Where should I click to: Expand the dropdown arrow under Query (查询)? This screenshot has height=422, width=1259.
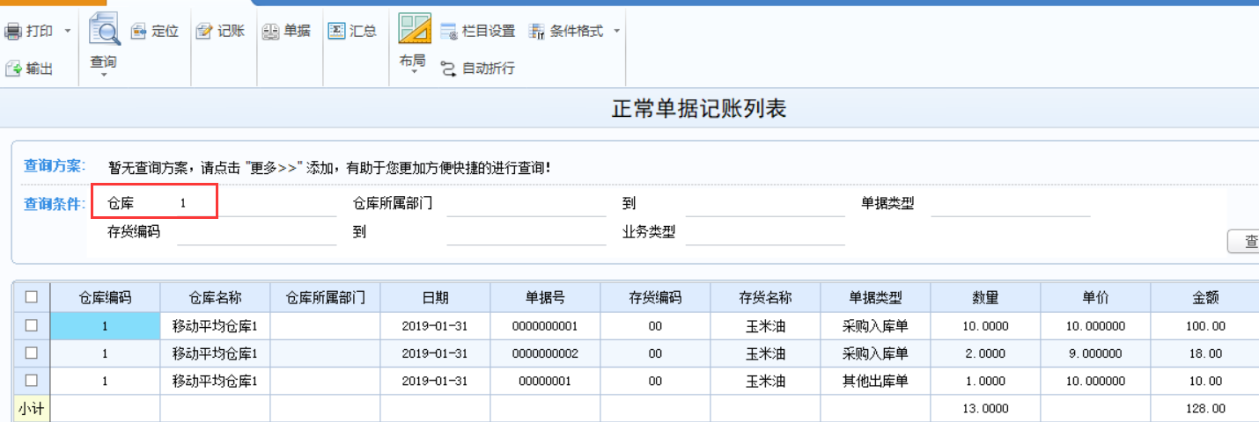[104, 76]
